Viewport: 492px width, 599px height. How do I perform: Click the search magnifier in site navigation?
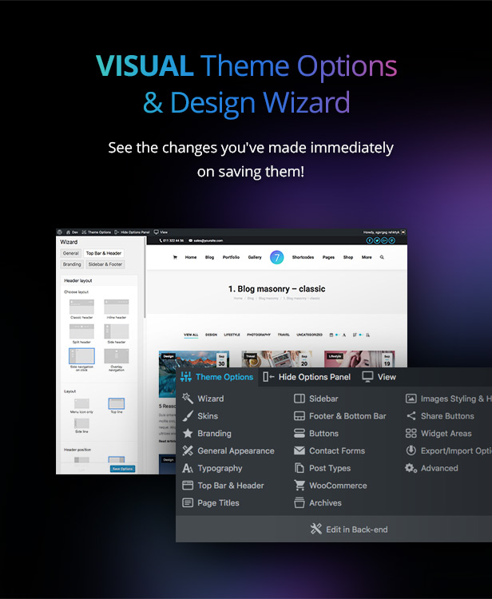pos(382,257)
